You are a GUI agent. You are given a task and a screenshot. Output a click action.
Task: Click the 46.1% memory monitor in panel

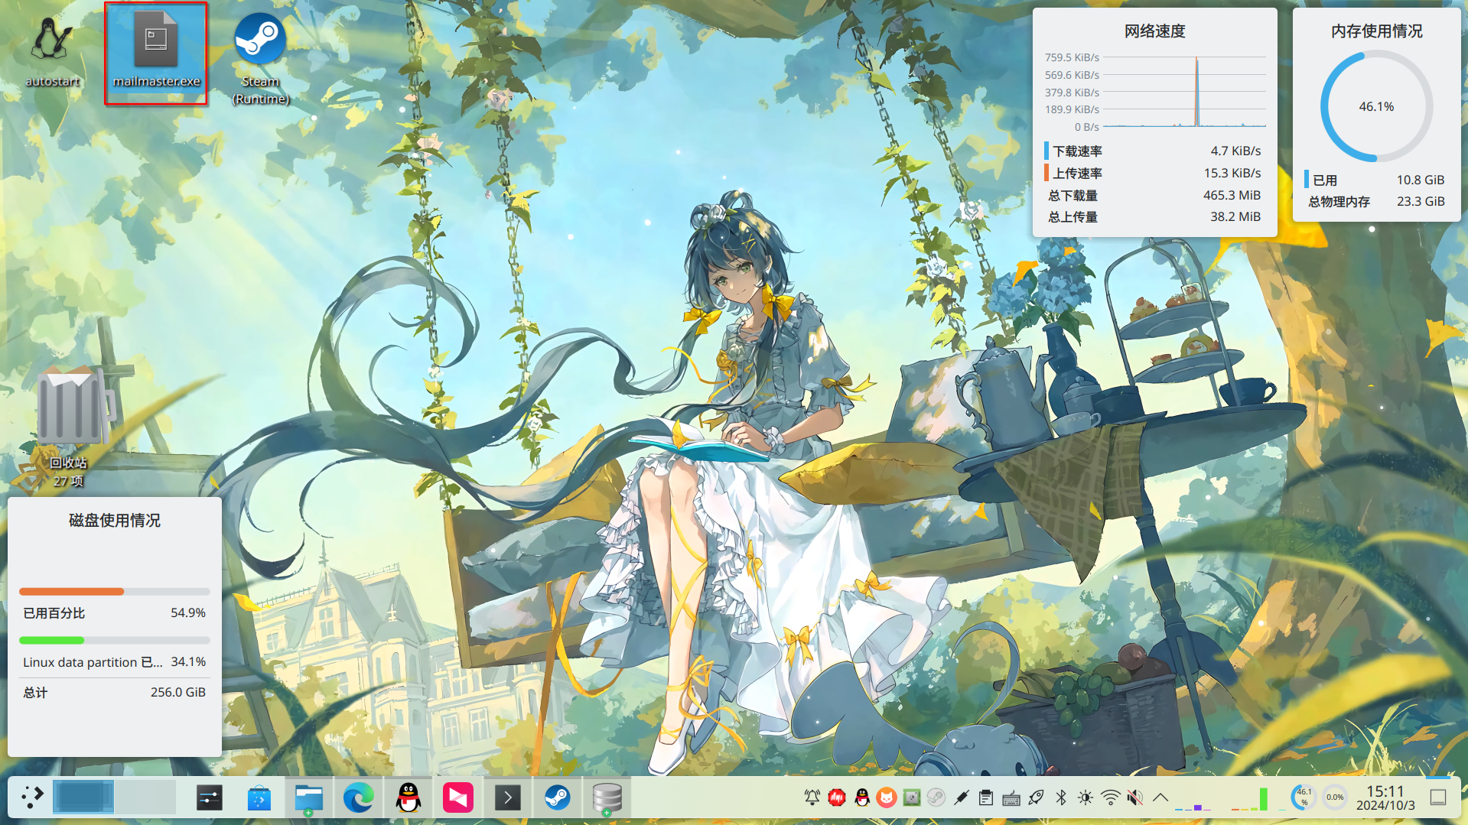[x=1303, y=797]
